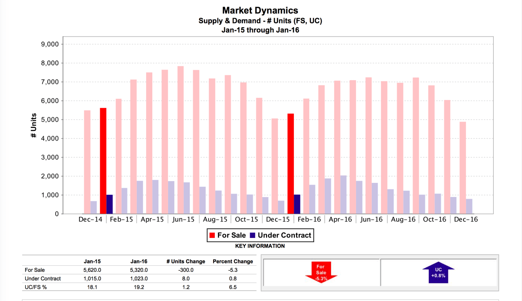Click the Oct-16 x-axis label

click(x=435, y=219)
